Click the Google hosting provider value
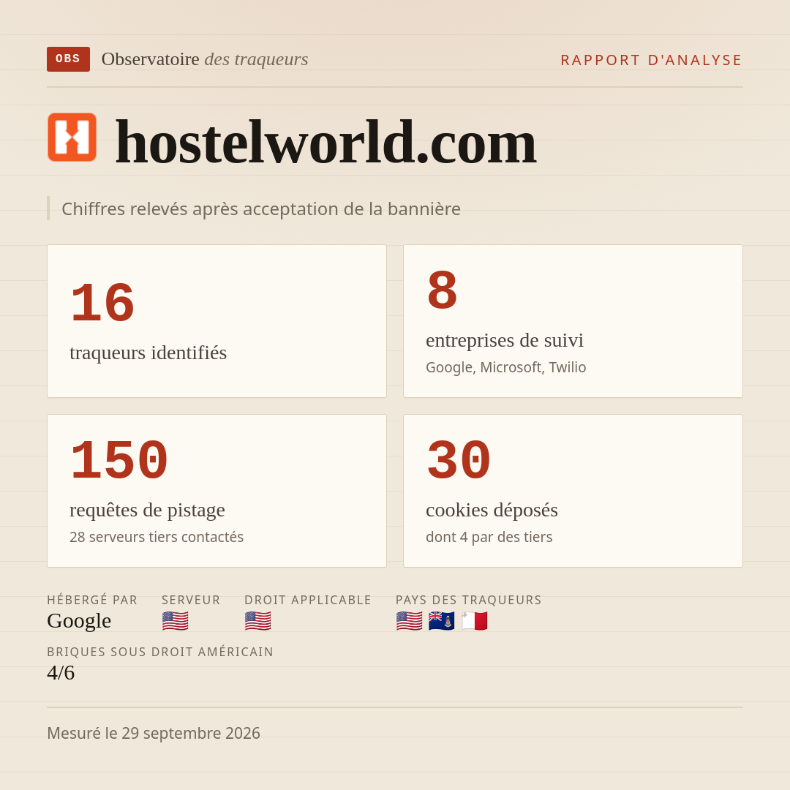This screenshot has height=790, width=790. 79,621
